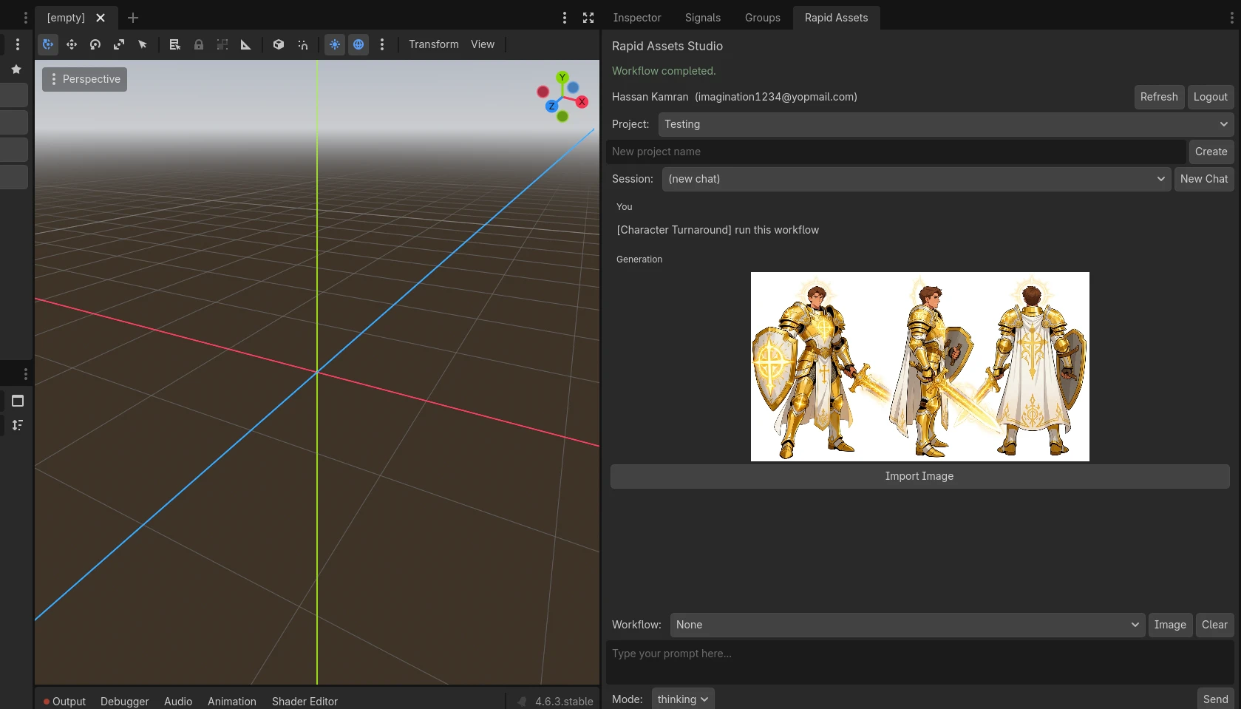Screen dimensions: 1241x709
Task: Click the Create project button
Action: tap(1211, 152)
